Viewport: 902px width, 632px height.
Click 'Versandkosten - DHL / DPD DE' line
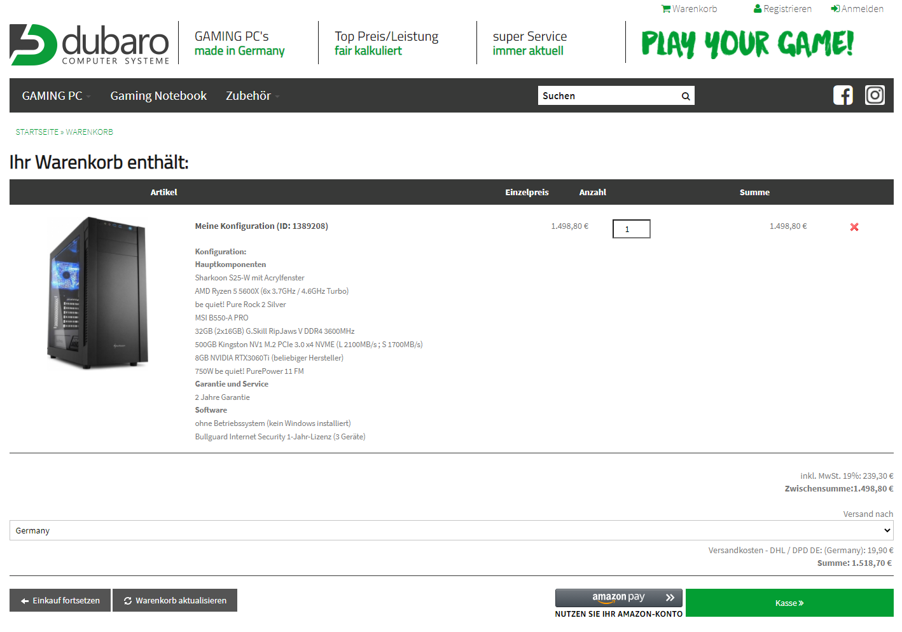(x=801, y=551)
